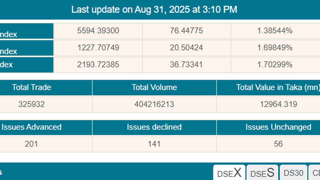Open the DSES tab
The image size is (320, 180).
click(262, 173)
